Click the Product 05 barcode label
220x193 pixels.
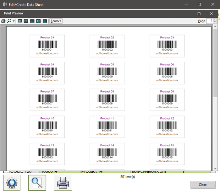point(107,73)
